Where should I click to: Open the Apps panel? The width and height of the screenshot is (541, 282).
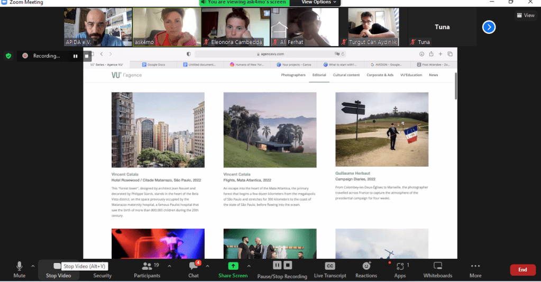[x=400, y=266]
